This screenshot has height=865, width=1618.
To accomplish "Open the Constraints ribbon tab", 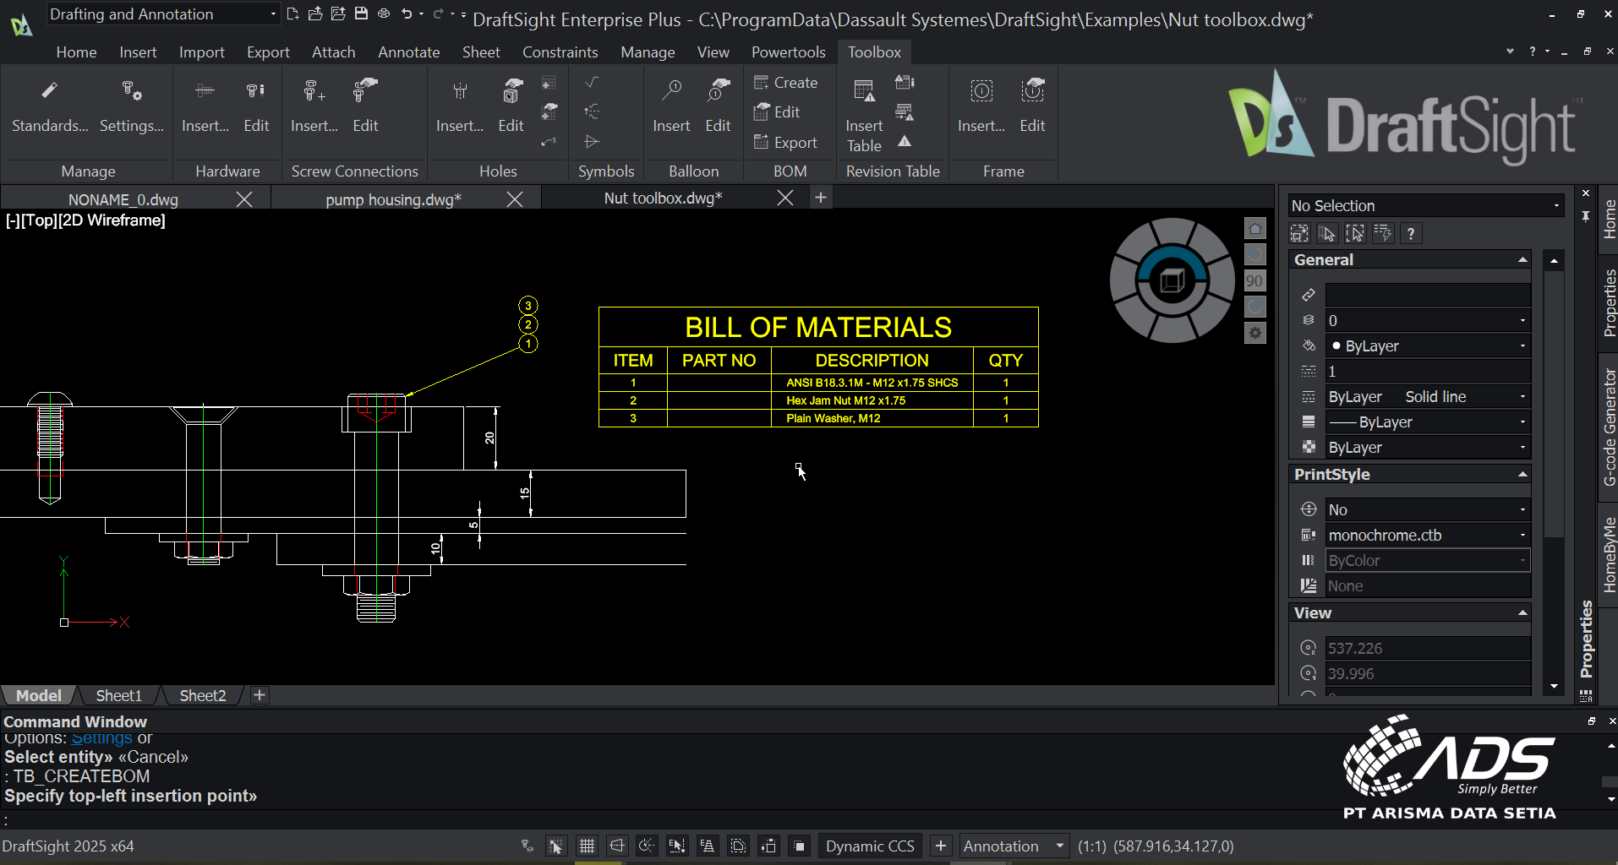I will 560,52.
